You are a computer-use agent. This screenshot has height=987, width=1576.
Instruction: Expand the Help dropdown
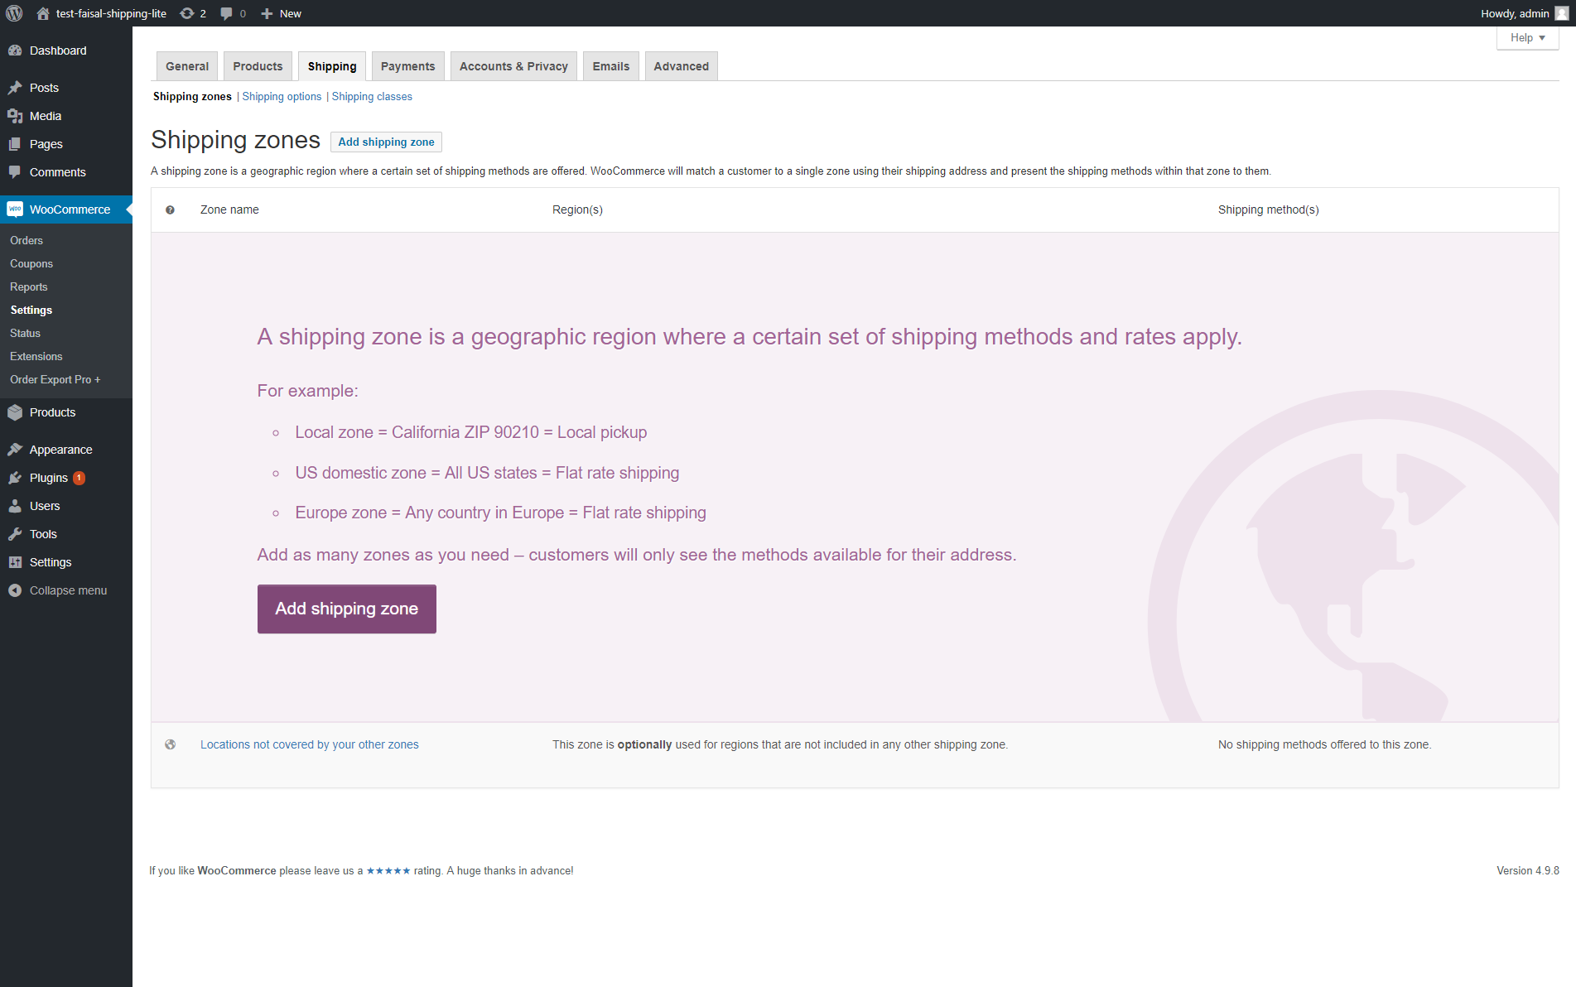[1527, 38]
